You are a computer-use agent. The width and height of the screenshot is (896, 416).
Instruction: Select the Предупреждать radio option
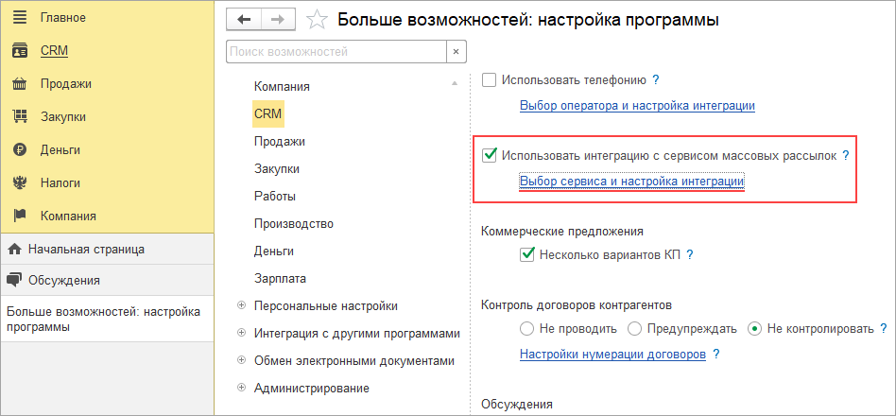click(638, 329)
